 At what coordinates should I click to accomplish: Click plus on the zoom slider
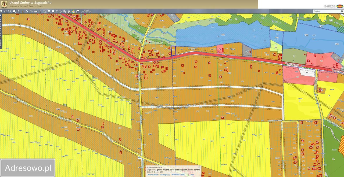1,16
